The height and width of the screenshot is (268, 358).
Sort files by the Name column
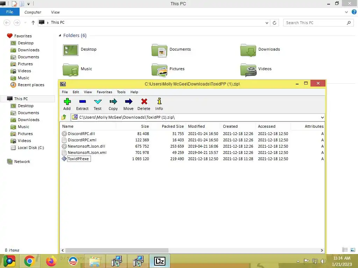[x=88, y=126]
